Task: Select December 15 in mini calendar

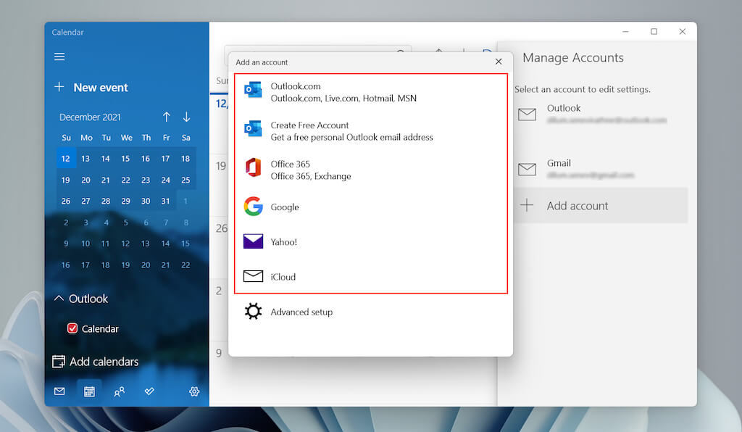Action: (125, 159)
